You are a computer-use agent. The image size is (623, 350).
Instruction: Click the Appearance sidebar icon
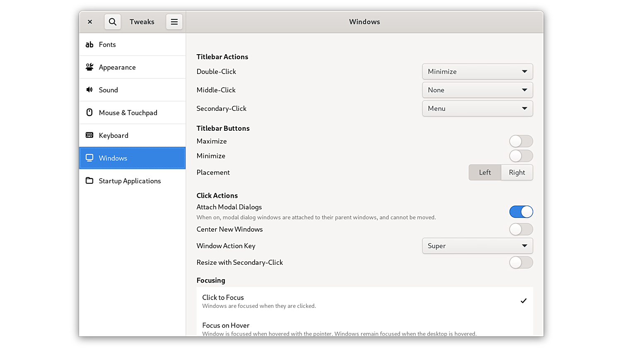click(x=89, y=67)
